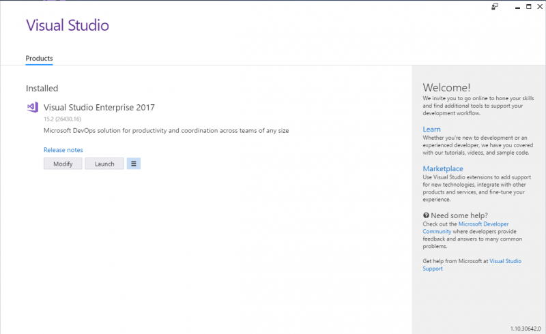Image resolution: width=546 pixels, height=334 pixels.
Task: Close the Visual Studio Installer window
Action: pyautogui.click(x=540, y=7)
